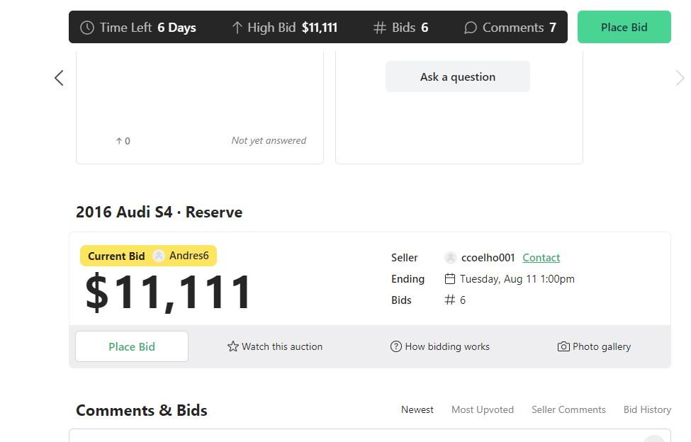Click the hash icon in bids detail row

point(449,300)
